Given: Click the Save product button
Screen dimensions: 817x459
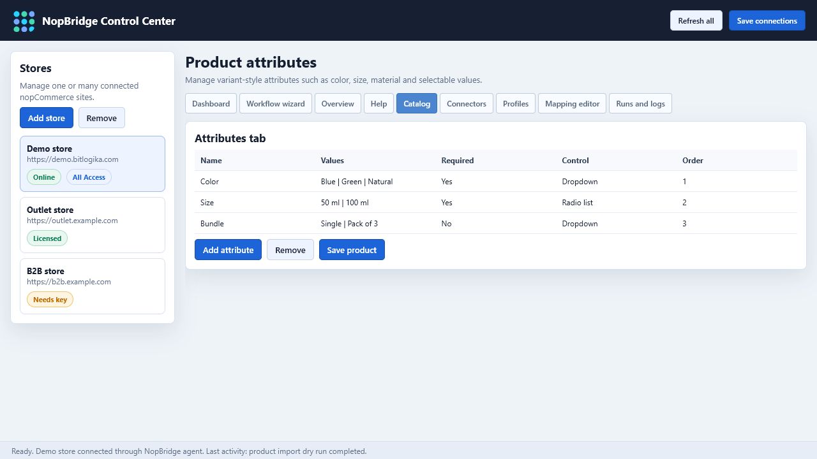Looking at the screenshot, I should coord(352,250).
